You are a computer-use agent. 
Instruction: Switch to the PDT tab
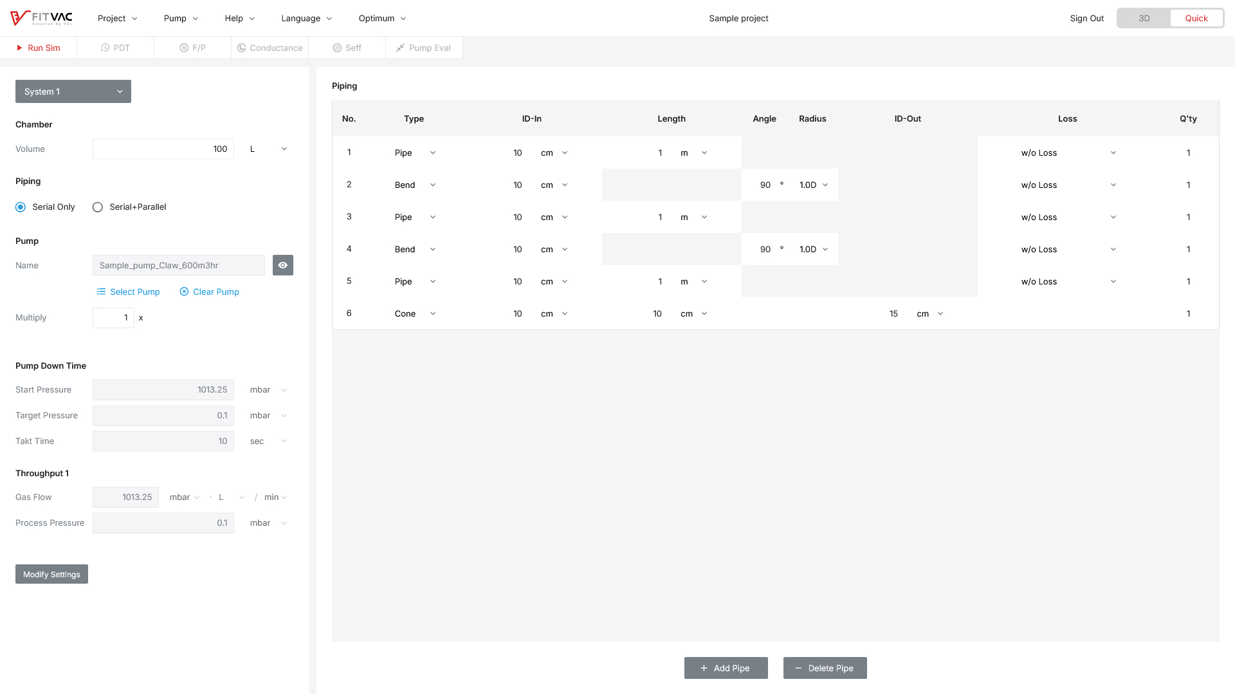116,48
